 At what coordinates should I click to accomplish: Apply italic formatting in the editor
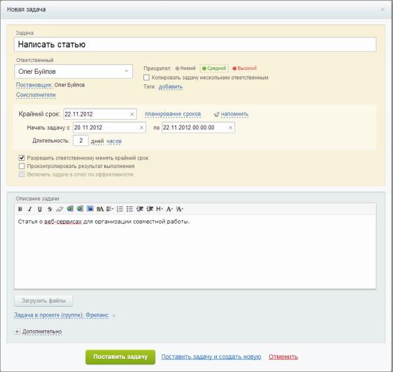point(29,209)
